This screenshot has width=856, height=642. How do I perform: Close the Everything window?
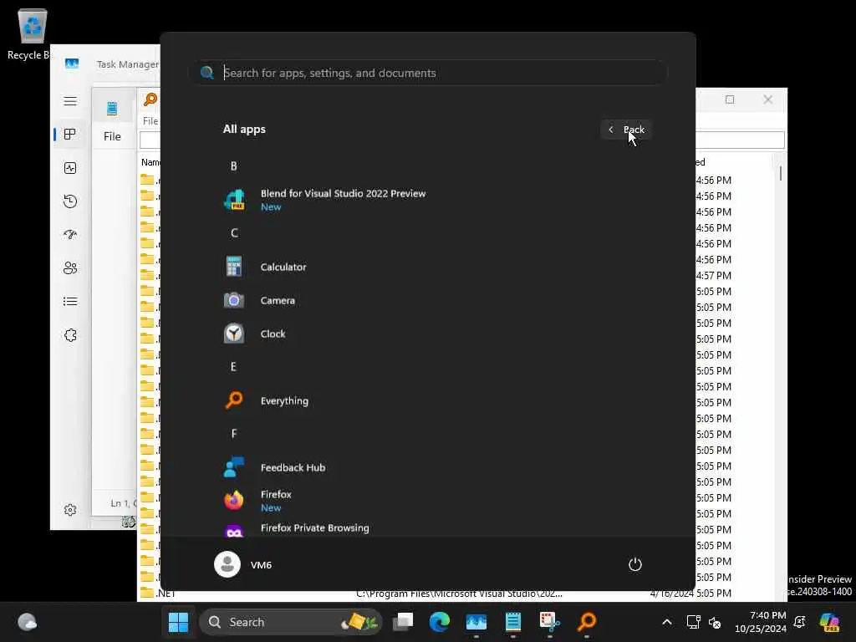tap(768, 99)
